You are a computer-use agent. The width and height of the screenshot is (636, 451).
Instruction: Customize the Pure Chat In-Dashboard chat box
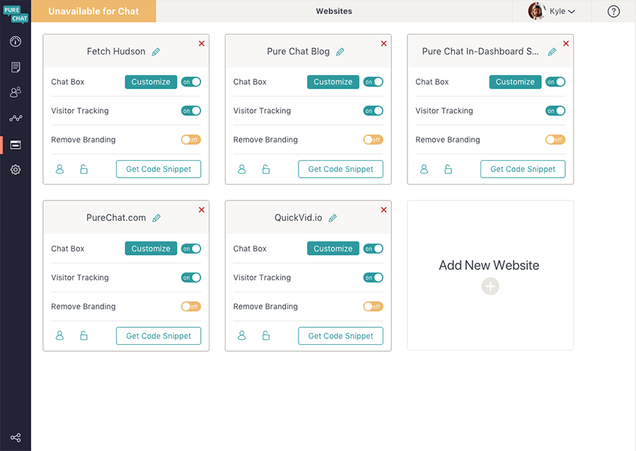pos(515,82)
